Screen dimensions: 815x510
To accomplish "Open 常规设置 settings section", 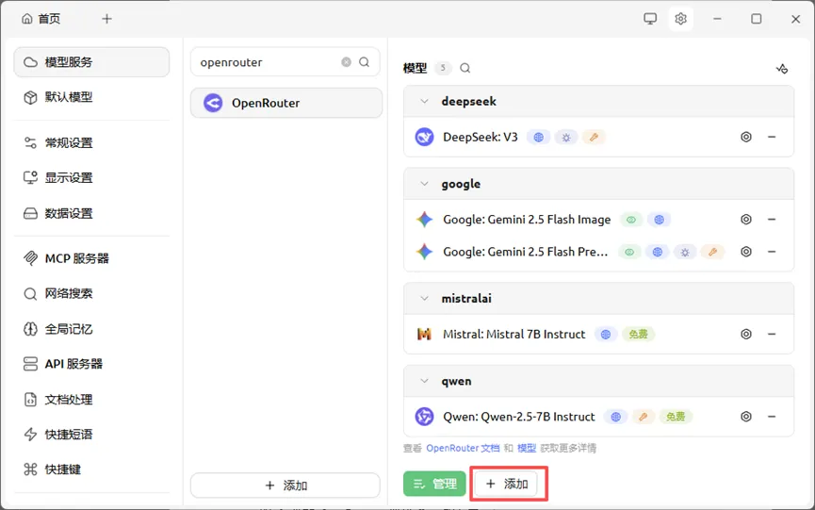I will click(91, 142).
